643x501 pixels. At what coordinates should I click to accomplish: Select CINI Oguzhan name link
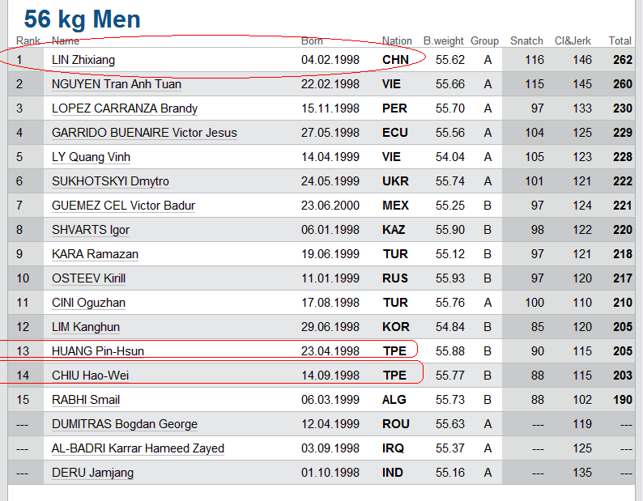coord(88,303)
